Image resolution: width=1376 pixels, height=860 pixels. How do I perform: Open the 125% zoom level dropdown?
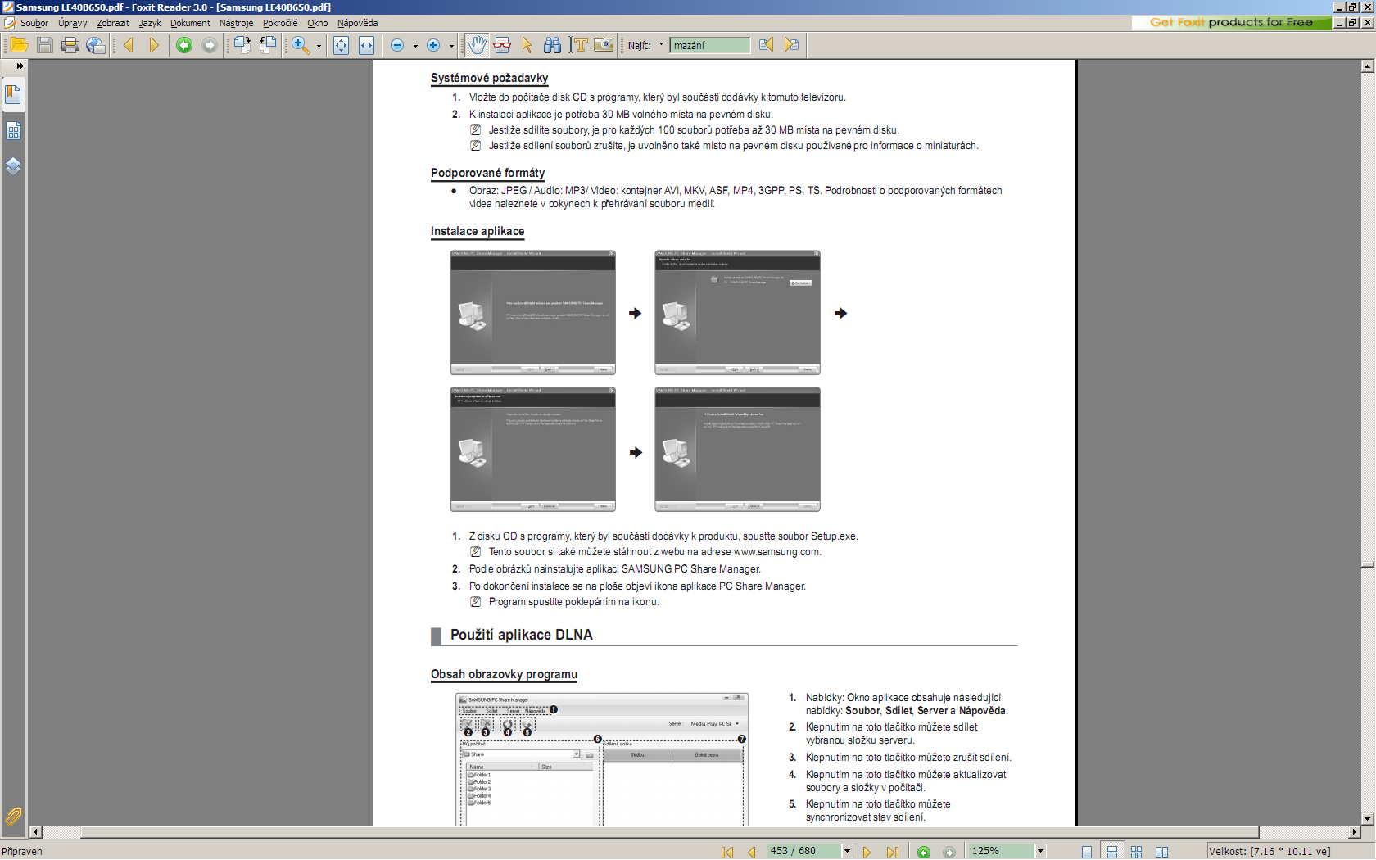[1040, 851]
